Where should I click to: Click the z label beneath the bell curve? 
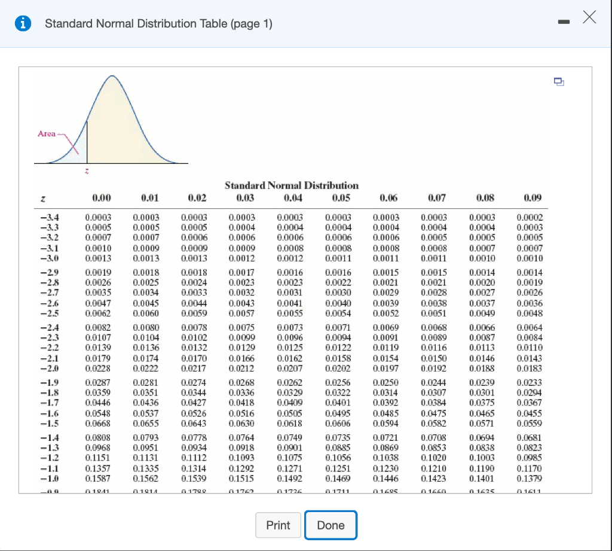[86, 171]
